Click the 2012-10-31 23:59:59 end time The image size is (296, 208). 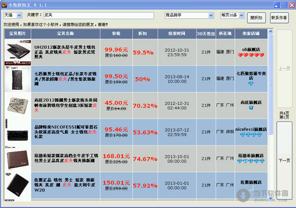pyautogui.click(x=177, y=52)
